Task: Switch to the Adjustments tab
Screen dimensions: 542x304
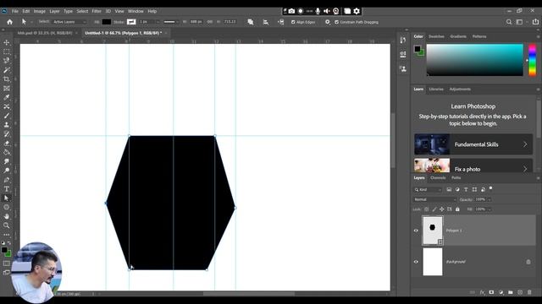Action: tap(460, 90)
